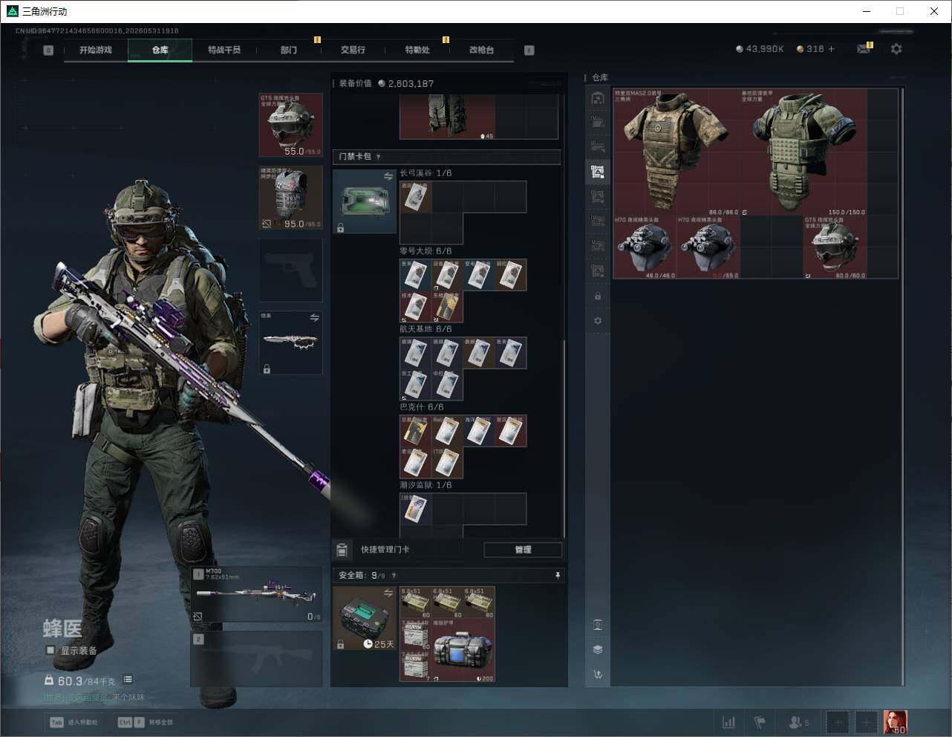This screenshot has height=737, width=952.
Task: Click the warehouse panel vertical scrollbar
Action: (902, 386)
